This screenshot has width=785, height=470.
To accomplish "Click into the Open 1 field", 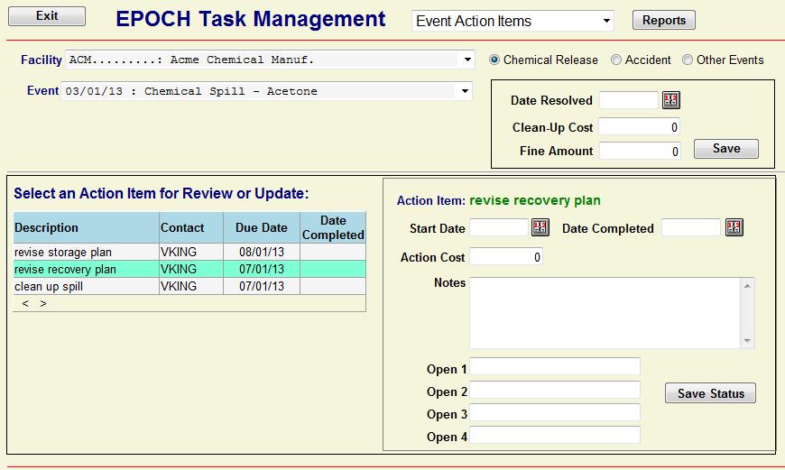I will click(x=555, y=366).
